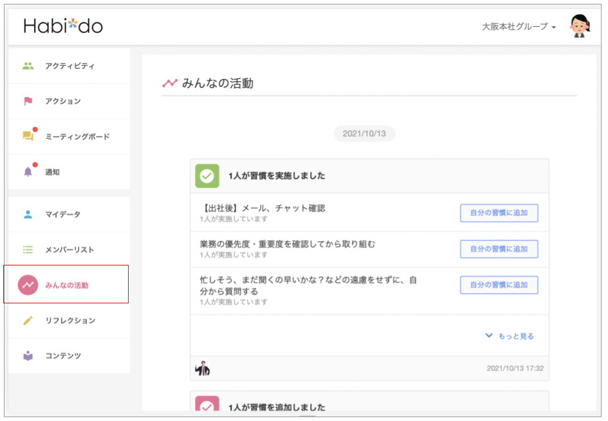This screenshot has width=608, height=421.
Task: Click the green list Member List icon
Action: point(28,249)
